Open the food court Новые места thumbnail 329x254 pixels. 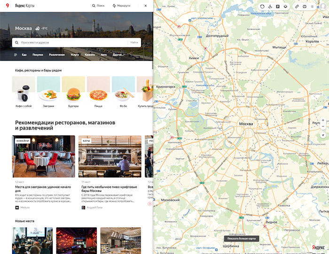(121, 240)
